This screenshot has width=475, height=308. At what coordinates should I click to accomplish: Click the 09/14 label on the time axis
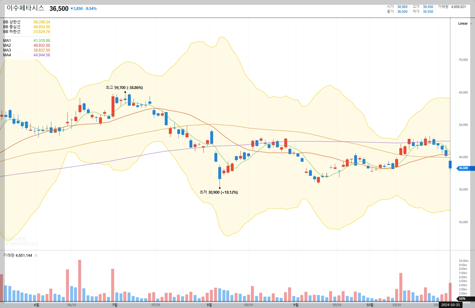point(337,305)
